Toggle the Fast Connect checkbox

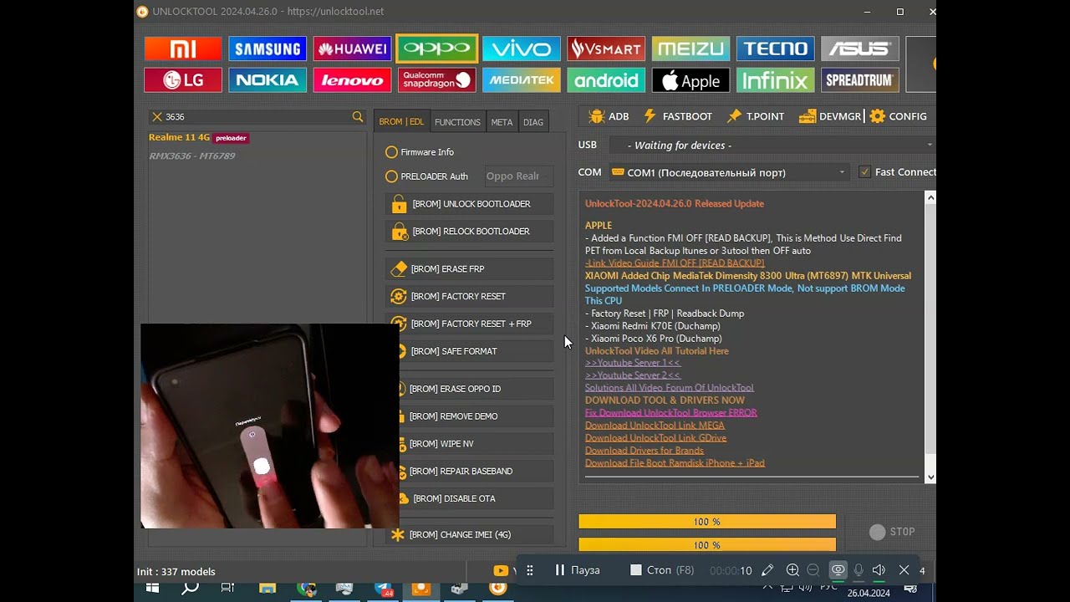point(865,172)
